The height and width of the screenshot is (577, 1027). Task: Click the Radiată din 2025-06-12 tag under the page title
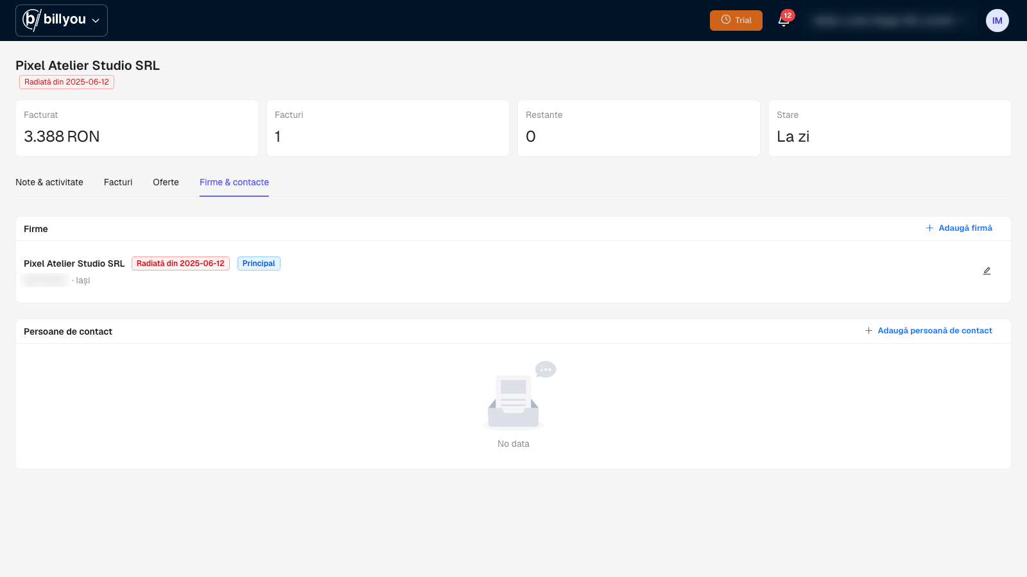coord(67,82)
